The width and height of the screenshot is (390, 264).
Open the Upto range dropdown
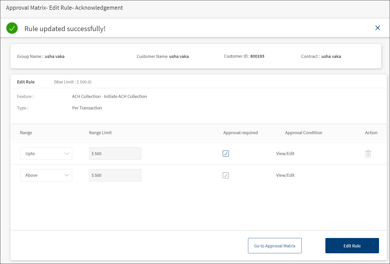[46, 154]
